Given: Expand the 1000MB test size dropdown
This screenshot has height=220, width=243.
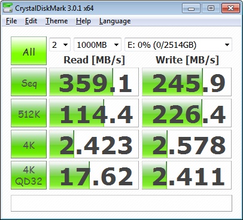Looking at the screenshot, I should tap(98, 45).
